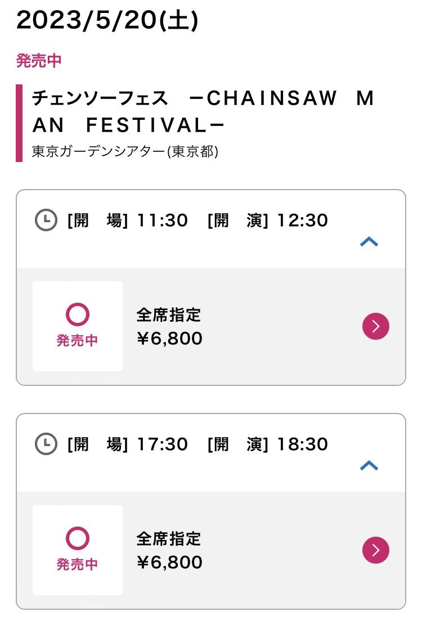
Task: Click availability circle icon in 12:30 show
Action: click(78, 314)
